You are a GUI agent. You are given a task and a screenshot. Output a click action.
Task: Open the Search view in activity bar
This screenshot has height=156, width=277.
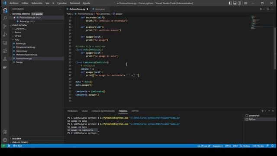5,18
